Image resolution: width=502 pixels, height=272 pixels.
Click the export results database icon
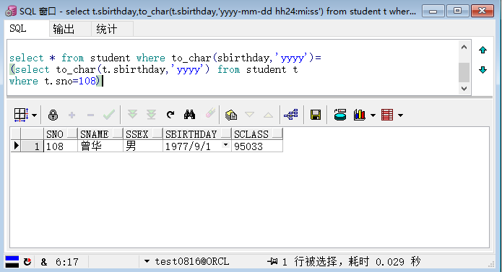(x=340, y=115)
